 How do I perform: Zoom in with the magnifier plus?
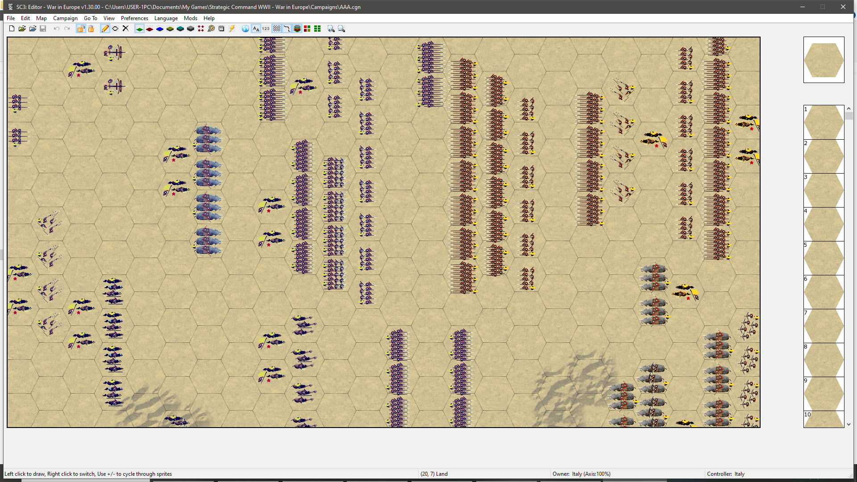pyautogui.click(x=331, y=29)
